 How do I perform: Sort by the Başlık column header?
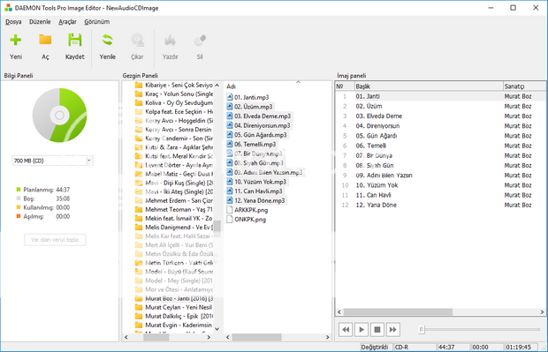click(429, 86)
